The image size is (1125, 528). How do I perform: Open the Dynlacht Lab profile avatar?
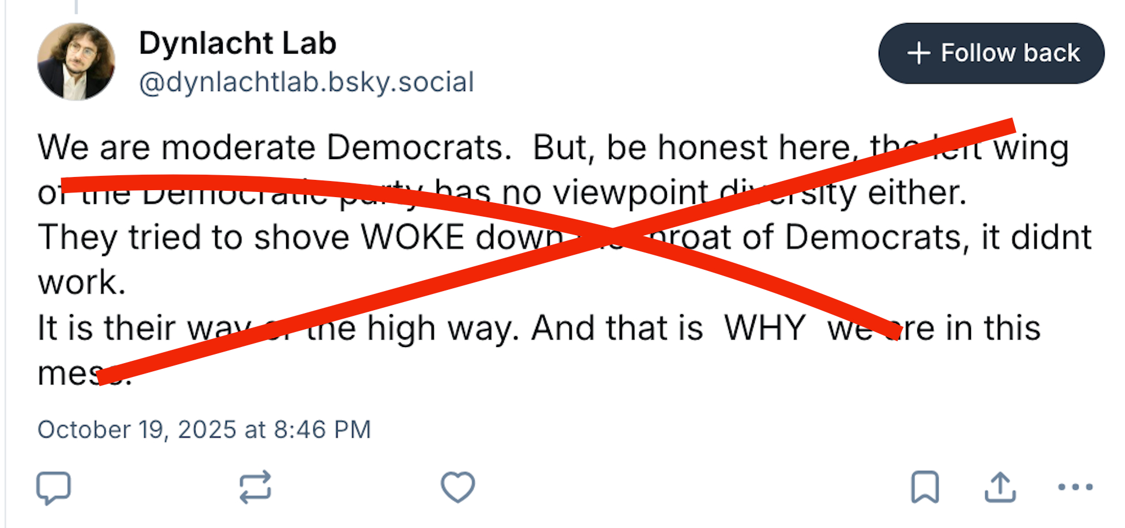pyautogui.click(x=76, y=62)
